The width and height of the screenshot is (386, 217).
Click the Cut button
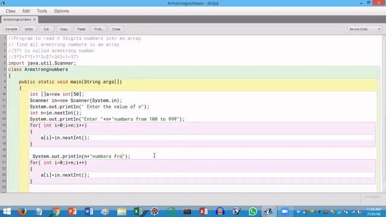[x=46, y=29]
